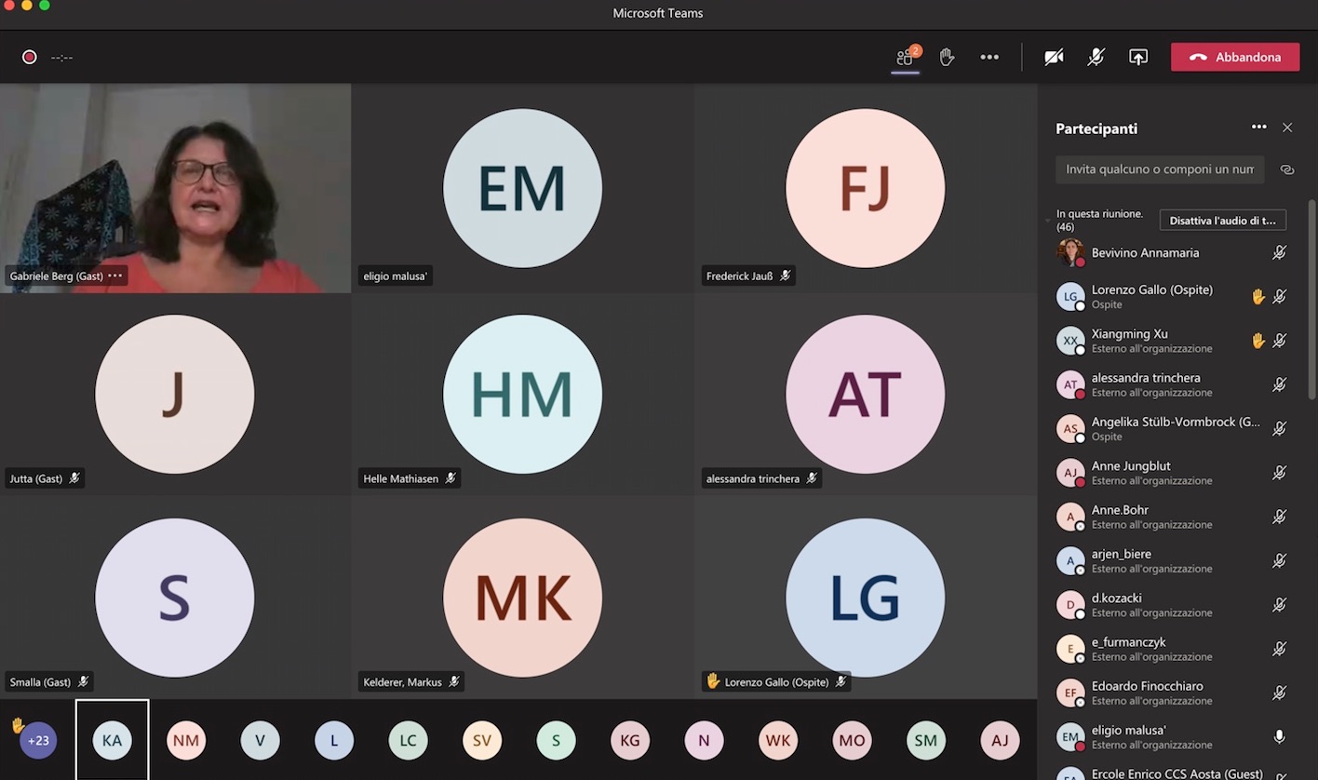The height and width of the screenshot is (780, 1318).
Task: Click the S avatar tile of Smalla
Action: point(174,598)
